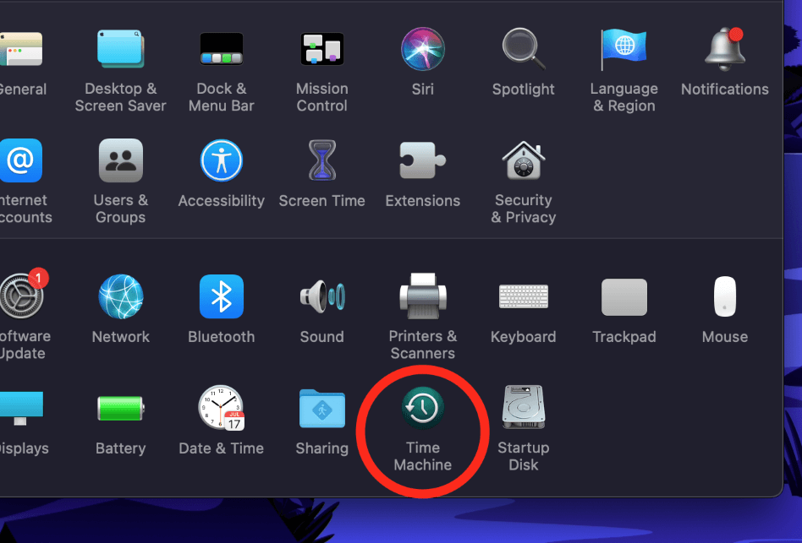Open Displays preferences
The width and height of the screenshot is (802, 543).
[x=21, y=408]
